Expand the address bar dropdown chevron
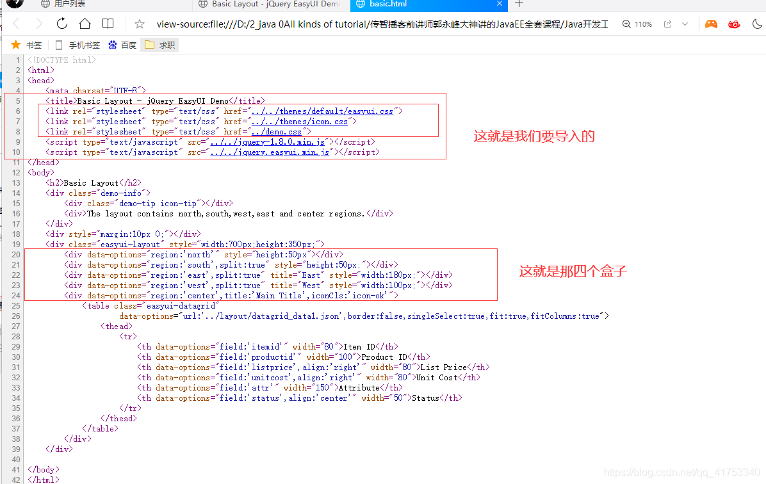 coord(685,24)
